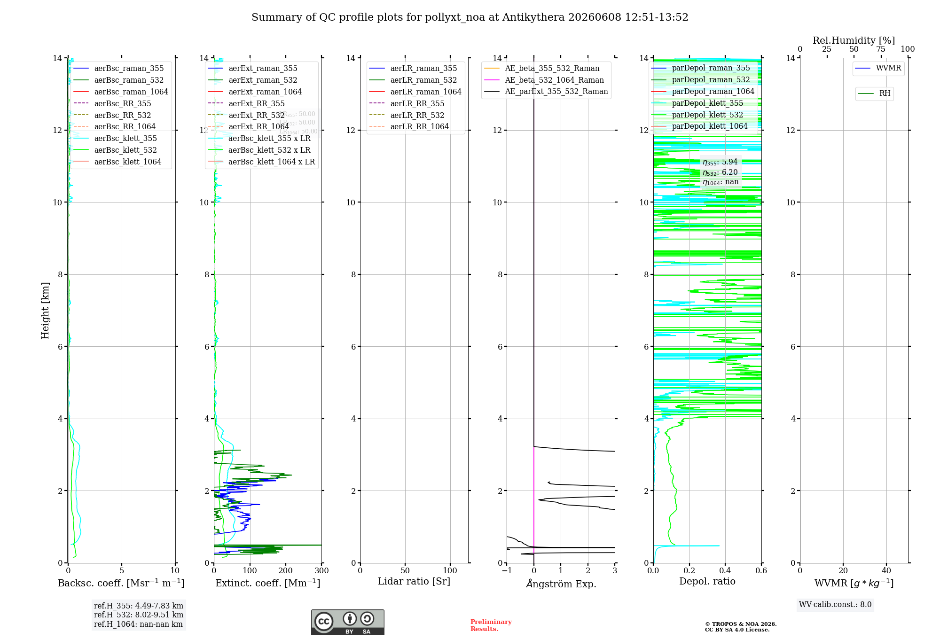Select legend entry parDepol_klett_532
Viewport: 940px width, 639px height.
coord(697,115)
